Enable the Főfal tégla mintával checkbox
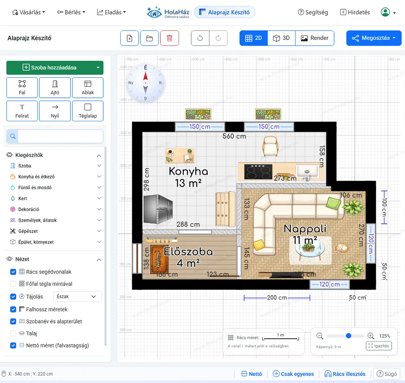 tap(13, 284)
